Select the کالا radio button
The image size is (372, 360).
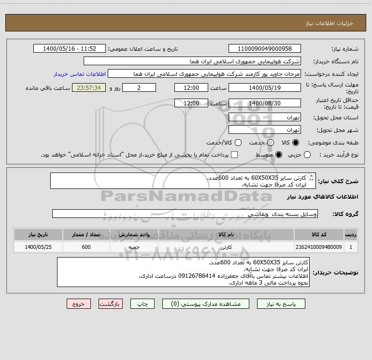pos(296,143)
